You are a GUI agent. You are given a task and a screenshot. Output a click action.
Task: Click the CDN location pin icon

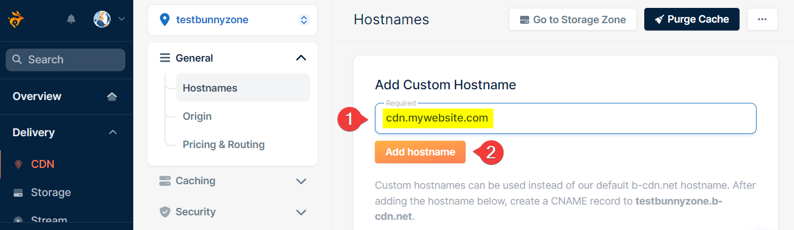pyautogui.click(x=18, y=164)
